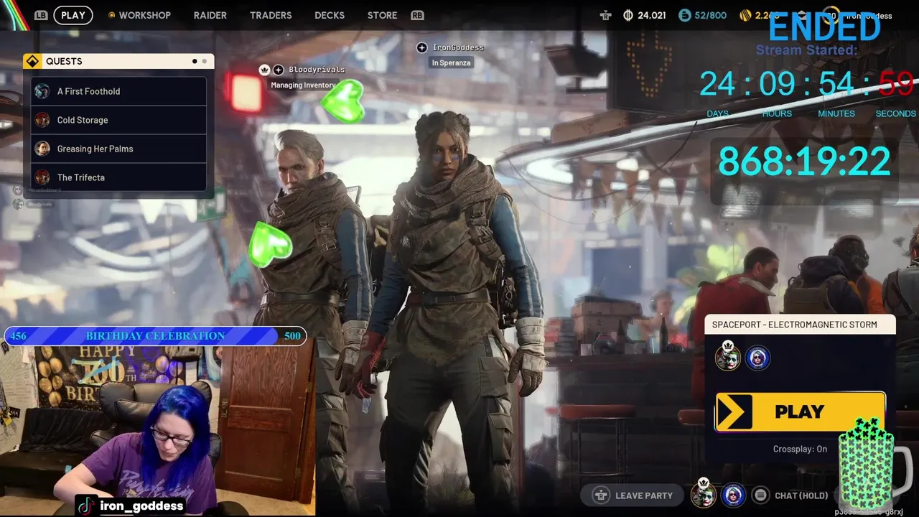Viewport: 919px width, 517px height.
Task: Open the WORKSHOP tab
Action: (145, 15)
